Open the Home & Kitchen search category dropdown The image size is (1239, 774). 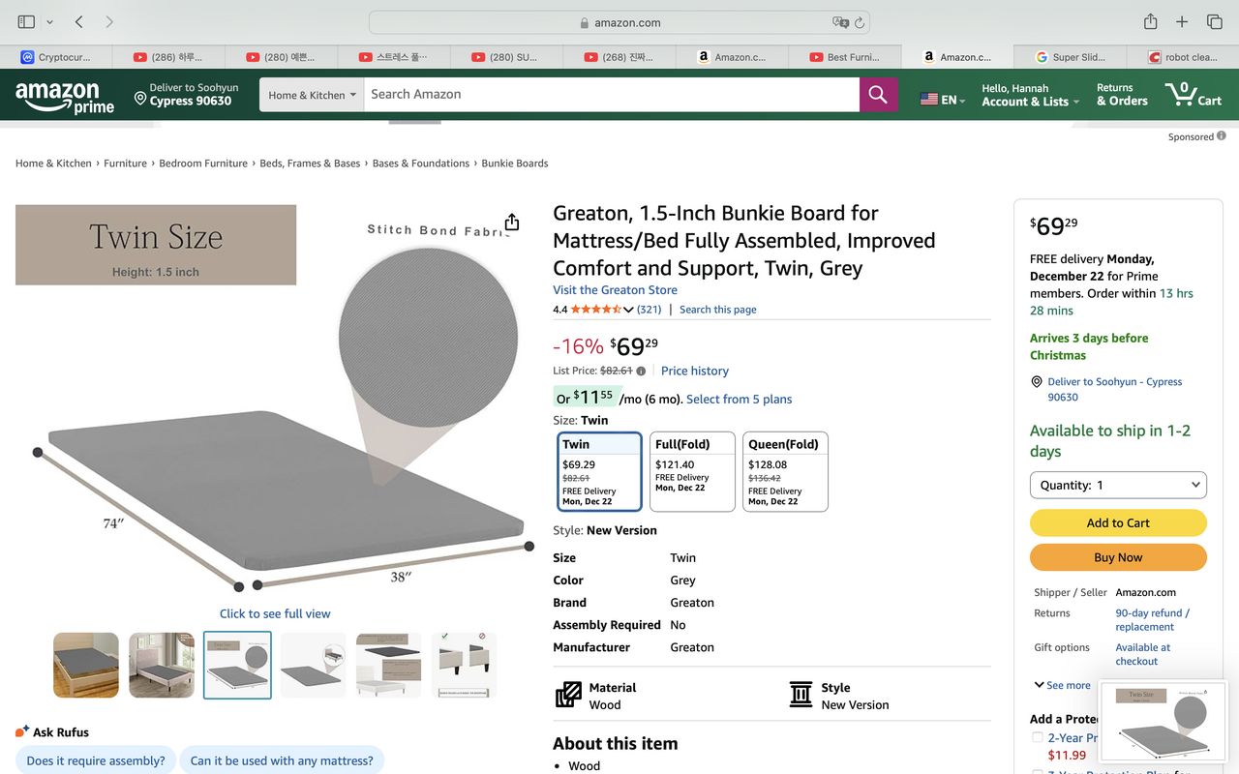click(312, 95)
